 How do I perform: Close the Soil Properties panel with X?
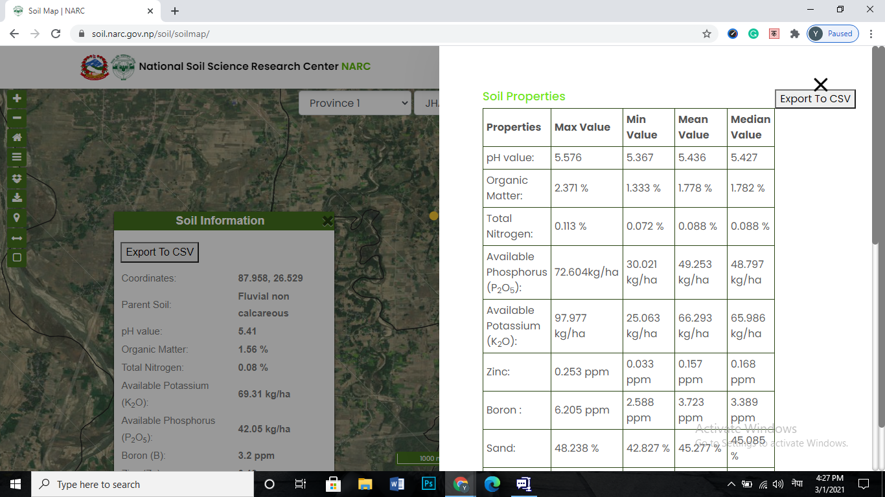pos(820,84)
